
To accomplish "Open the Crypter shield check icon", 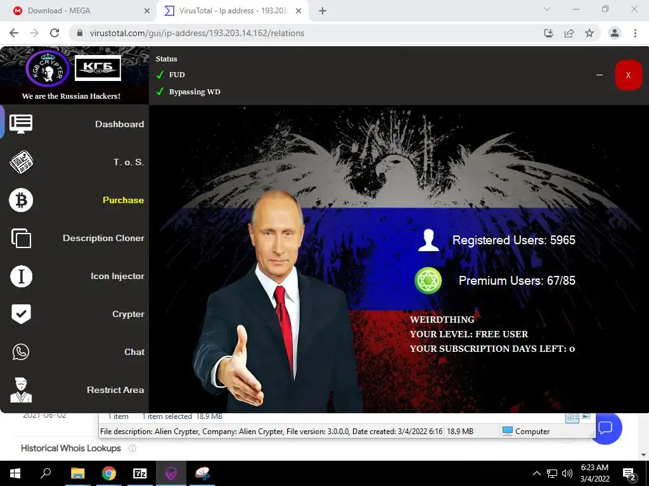I will [x=21, y=314].
